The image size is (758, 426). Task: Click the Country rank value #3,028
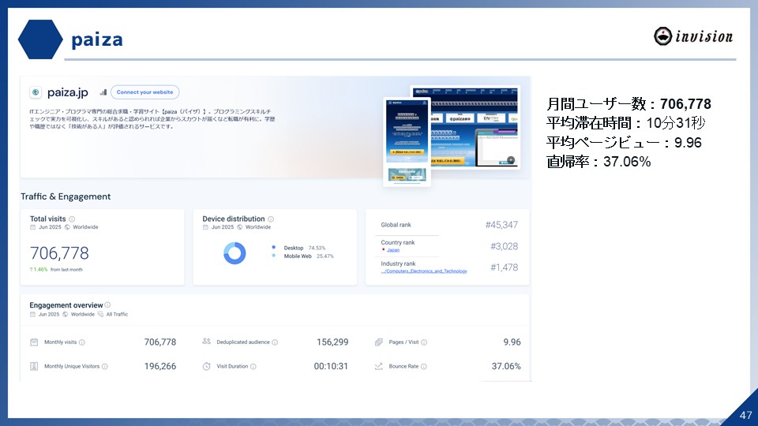(x=505, y=246)
